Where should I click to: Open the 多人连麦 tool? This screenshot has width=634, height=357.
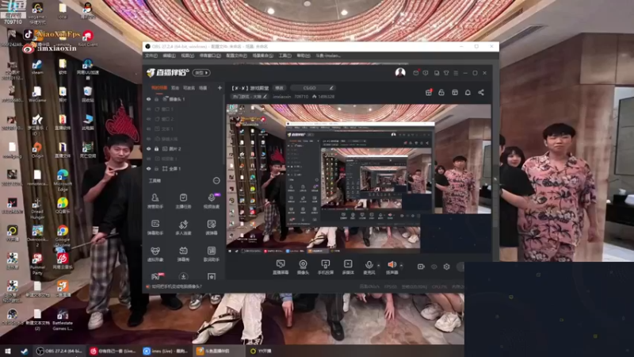point(183,228)
